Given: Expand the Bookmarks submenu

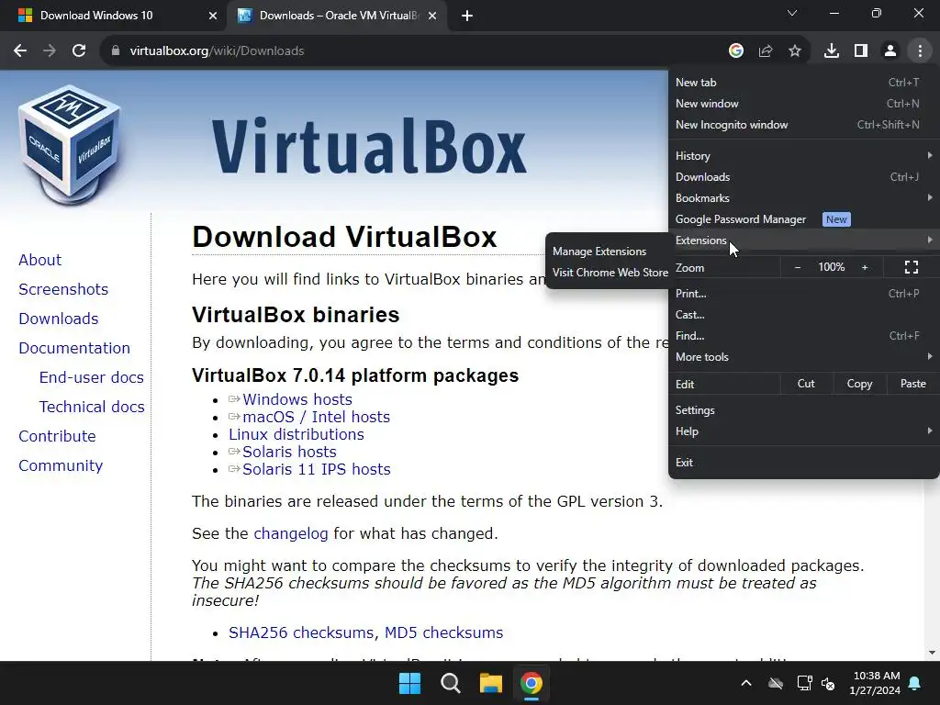Looking at the screenshot, I should coord(803,198).
